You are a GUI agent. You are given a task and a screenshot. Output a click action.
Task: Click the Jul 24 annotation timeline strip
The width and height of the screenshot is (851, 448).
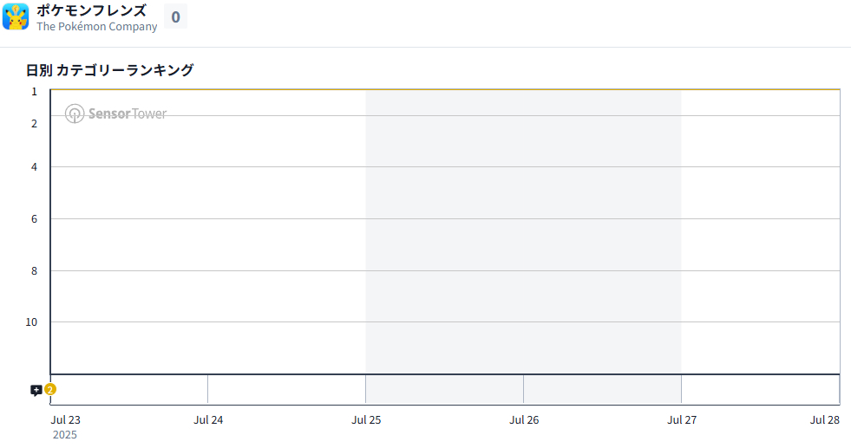coord(286,389)
